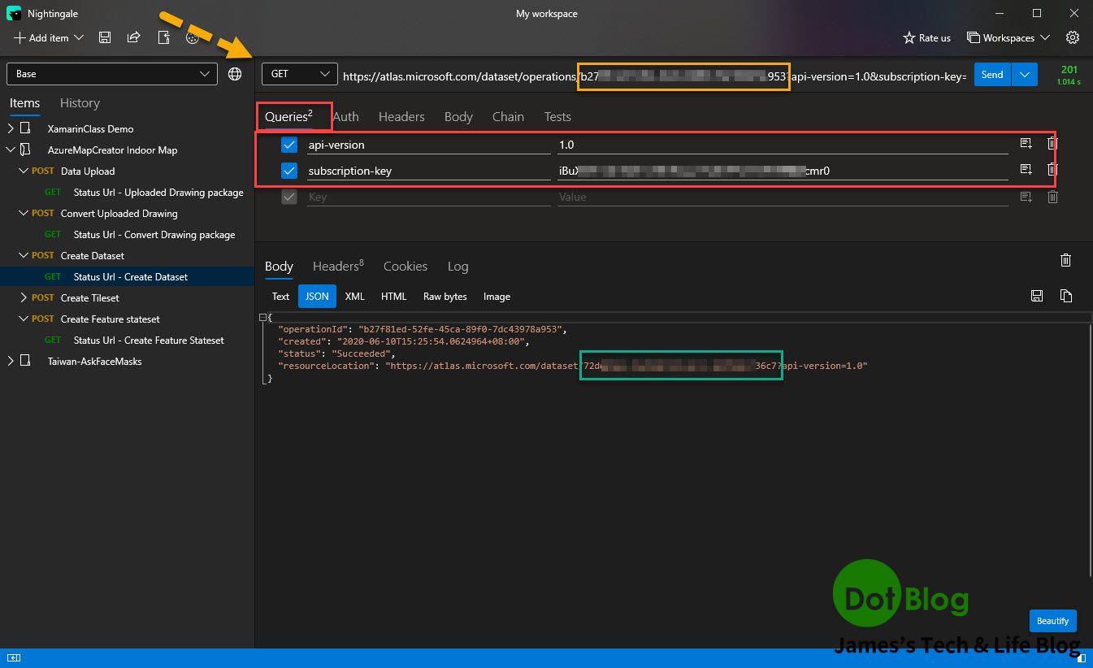Toggle the subscription-key query checkbox
Image resolution: width=1093 pixels, height=668 pixels.
pos(289,171)
